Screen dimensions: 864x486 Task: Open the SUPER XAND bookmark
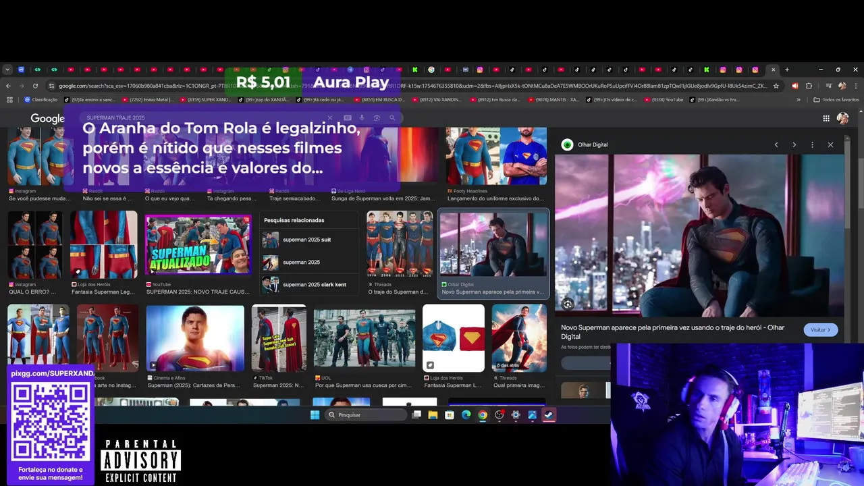[205, 100]
